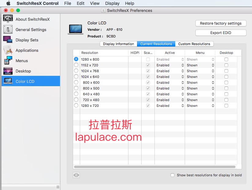This screenshot has width=252, height=190.
Task: Click the Color LCD laptop icon in sidebar
Action: [x=8, y=81]
